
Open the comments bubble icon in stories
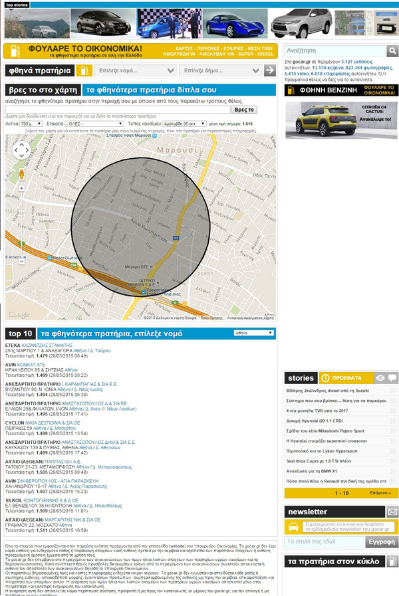(393, 378)
